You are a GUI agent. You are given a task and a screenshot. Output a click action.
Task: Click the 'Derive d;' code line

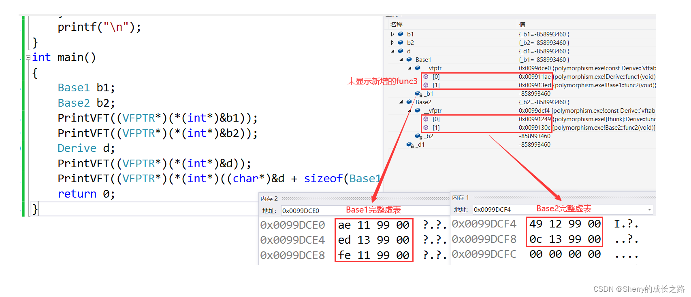pyautogui.click(x=86, y=148)
